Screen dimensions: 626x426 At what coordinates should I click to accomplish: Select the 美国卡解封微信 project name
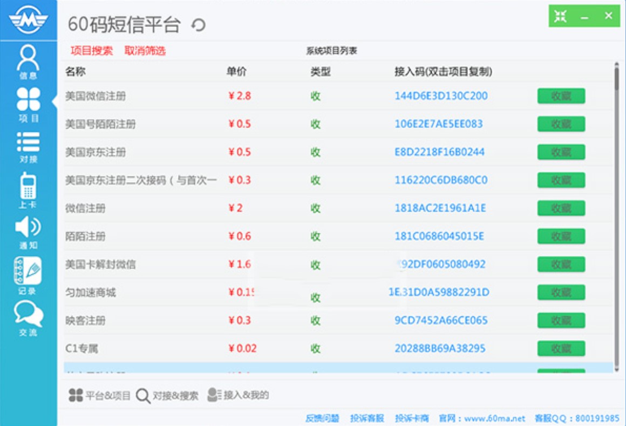100,265
